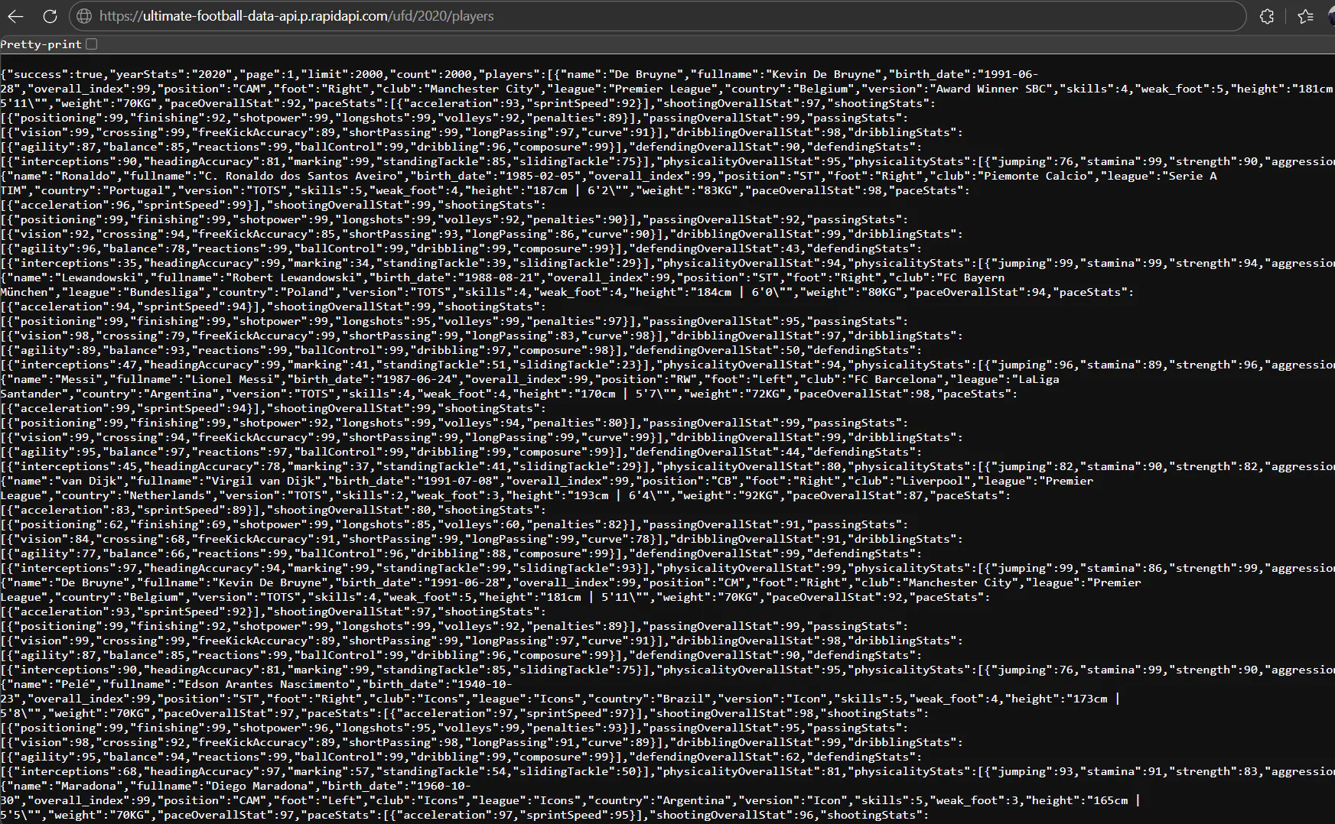Click the birth date "1987-06-24"
The width and height of the screenshot is (1335, 824).
coord(417,379)
